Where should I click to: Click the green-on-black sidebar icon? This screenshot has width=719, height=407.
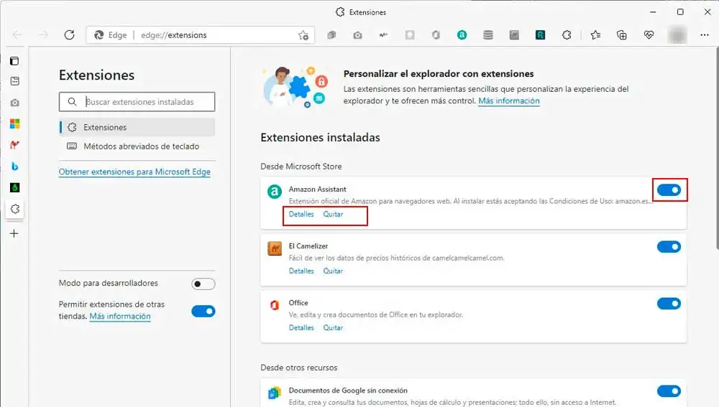[x=14, y=187]
